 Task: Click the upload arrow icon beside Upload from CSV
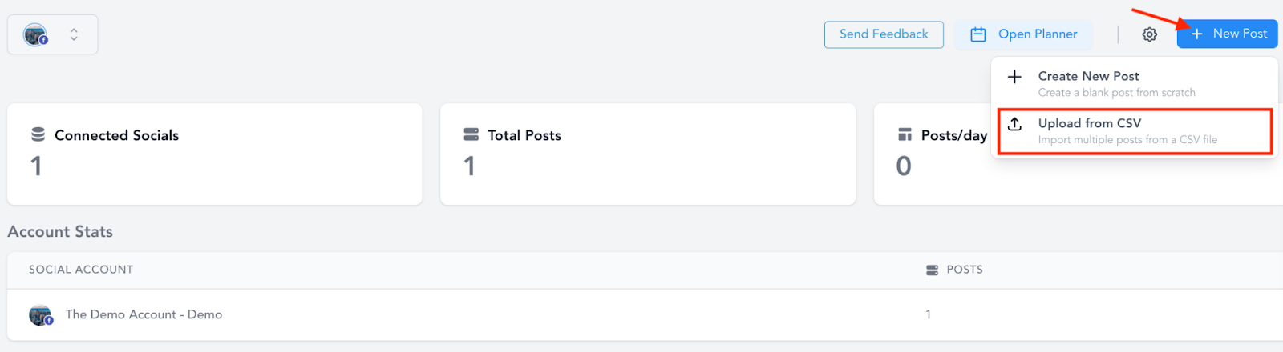(x=1014, y=124)
